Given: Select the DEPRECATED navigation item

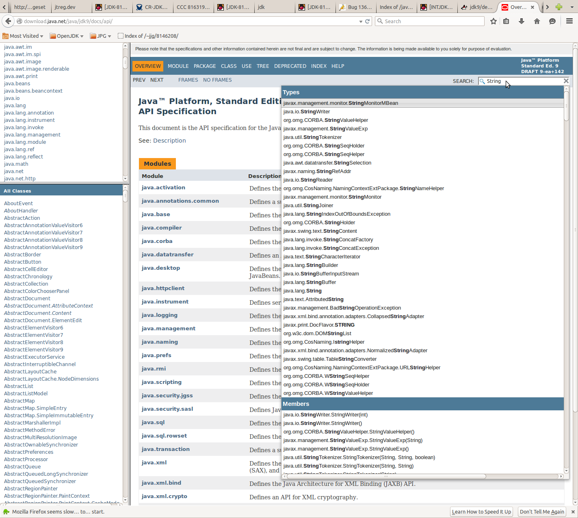Looking at the screenshot, I should pos(290,66).
